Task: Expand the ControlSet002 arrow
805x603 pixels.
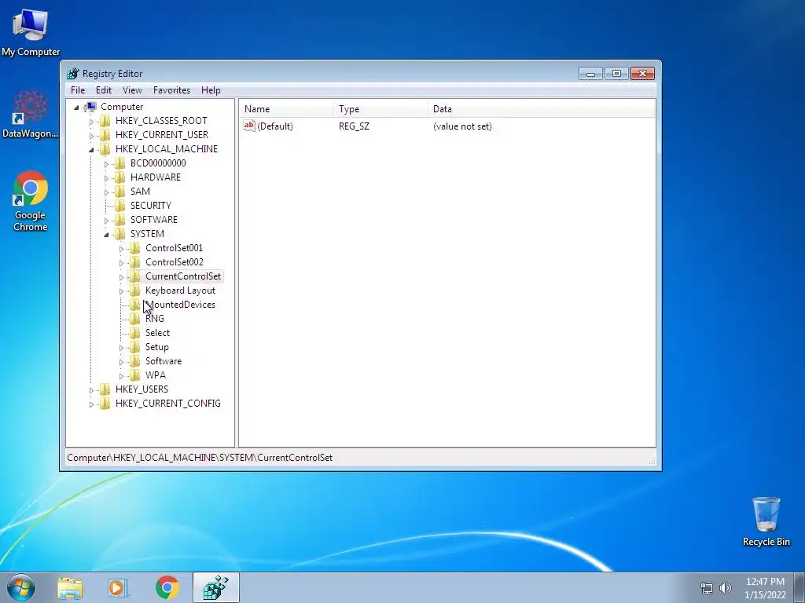Action: pyautogui.click(x=121, y=263)
